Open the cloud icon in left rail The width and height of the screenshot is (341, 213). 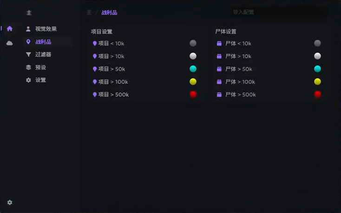tap(9, 43)
